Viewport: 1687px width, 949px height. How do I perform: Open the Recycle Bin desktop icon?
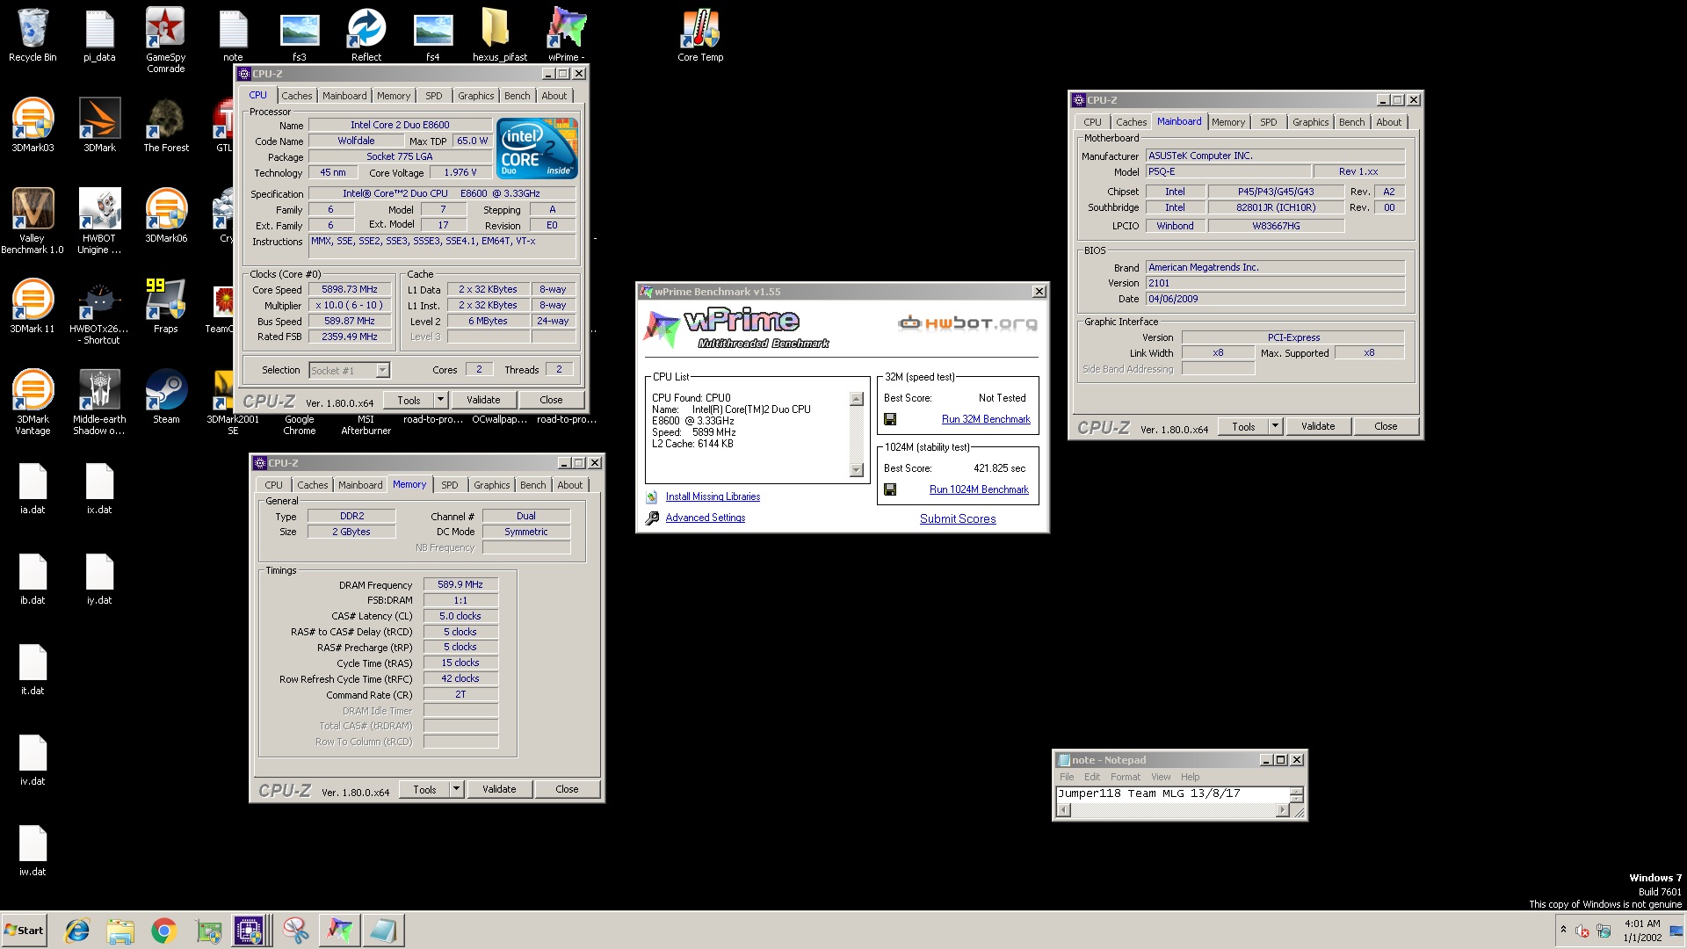tap(33, 35)
